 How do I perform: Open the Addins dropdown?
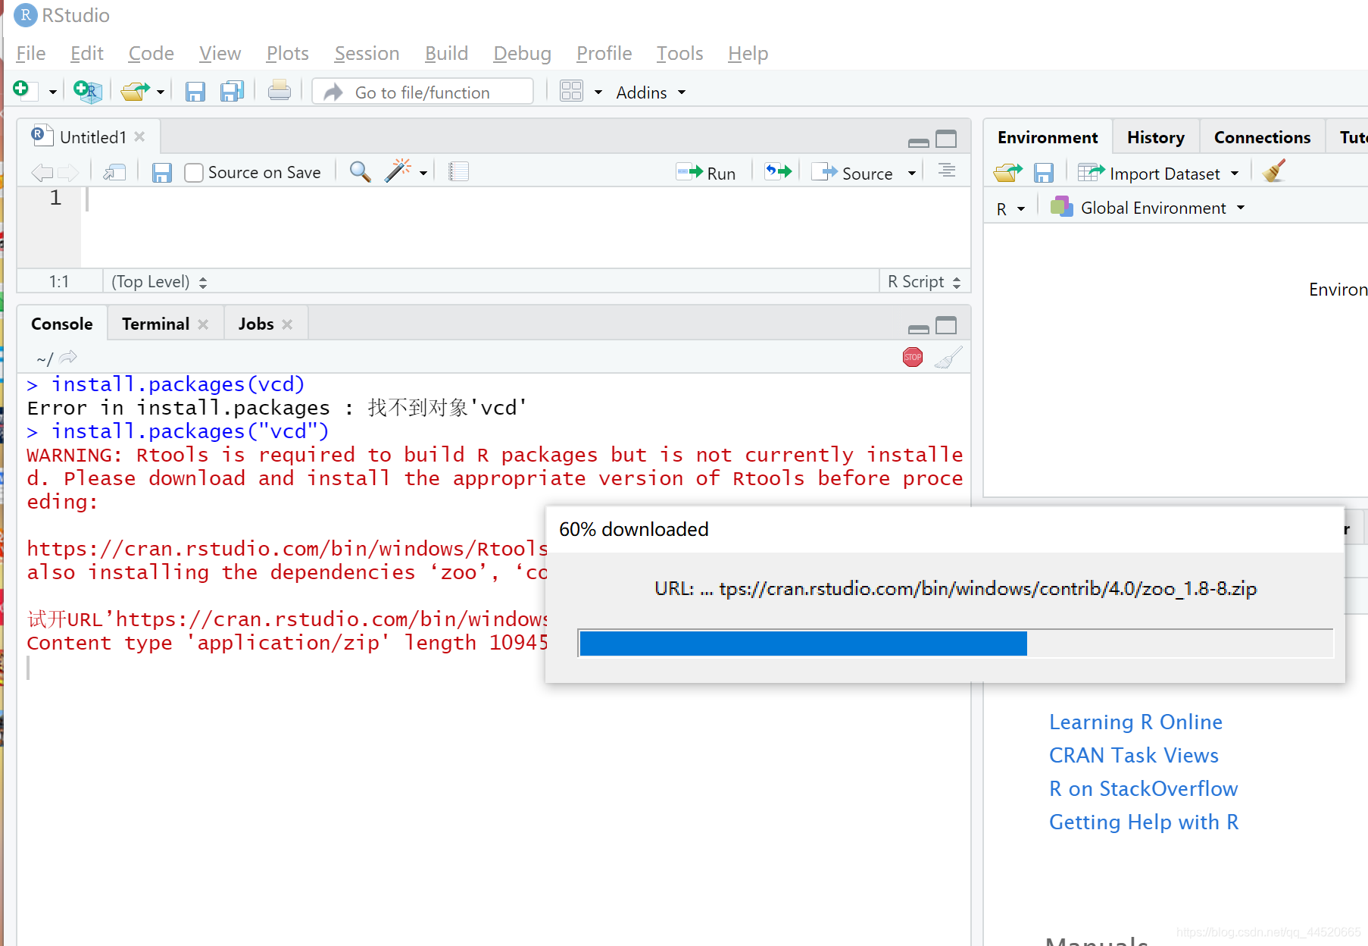[651, 92]
